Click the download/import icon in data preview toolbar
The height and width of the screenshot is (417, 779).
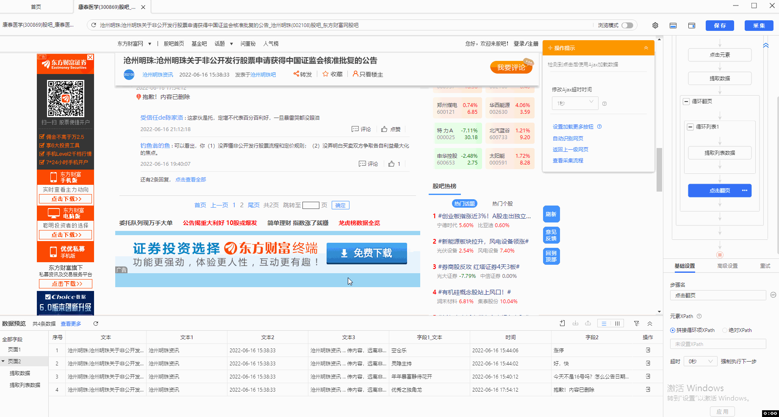[x=575, y=324]
